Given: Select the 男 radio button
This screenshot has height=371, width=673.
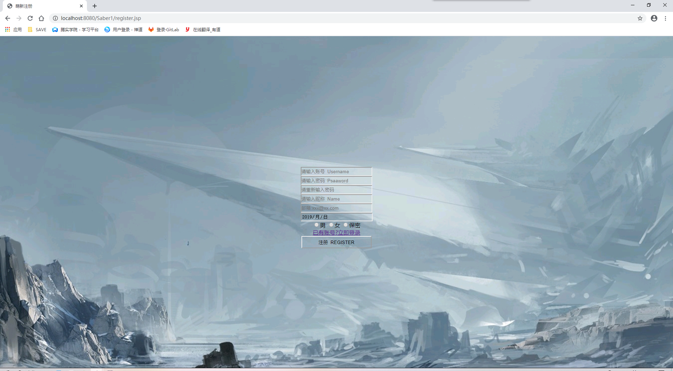Looking at the screenshot, I should click(x=317, y=225).
